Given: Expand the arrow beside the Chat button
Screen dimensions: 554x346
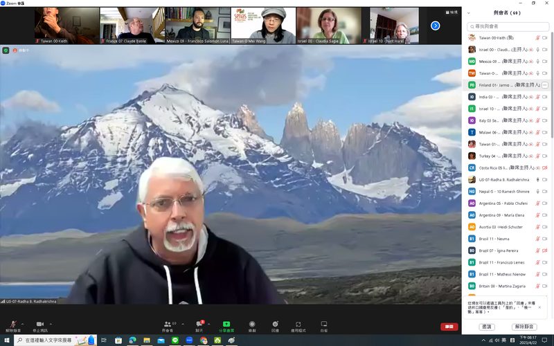Looking at the screenshot, I should tap(208, 324).
